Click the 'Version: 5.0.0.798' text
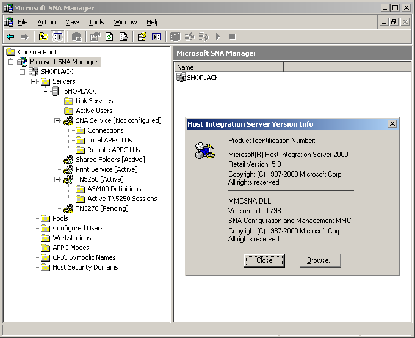The width and height of the screenshot is (415, 338). pos(254,211)
